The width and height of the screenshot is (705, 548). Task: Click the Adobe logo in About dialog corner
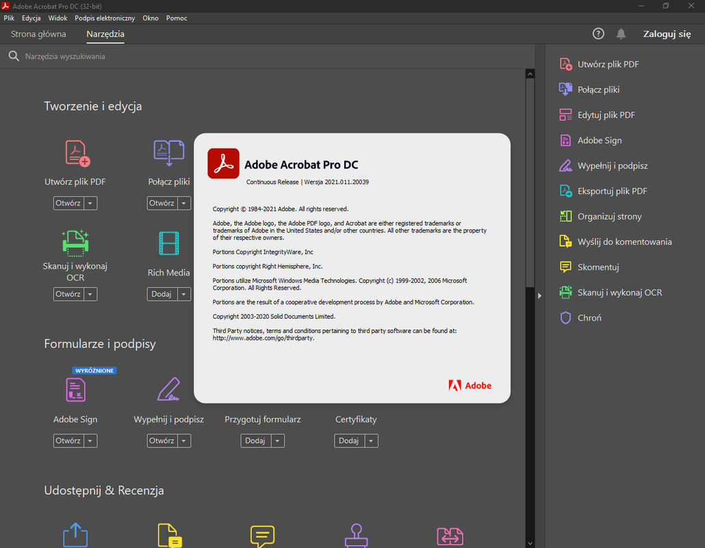coord(470,386)
